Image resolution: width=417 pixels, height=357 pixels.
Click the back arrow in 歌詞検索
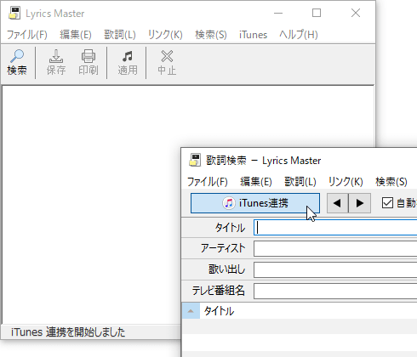[x=337, y=203]
